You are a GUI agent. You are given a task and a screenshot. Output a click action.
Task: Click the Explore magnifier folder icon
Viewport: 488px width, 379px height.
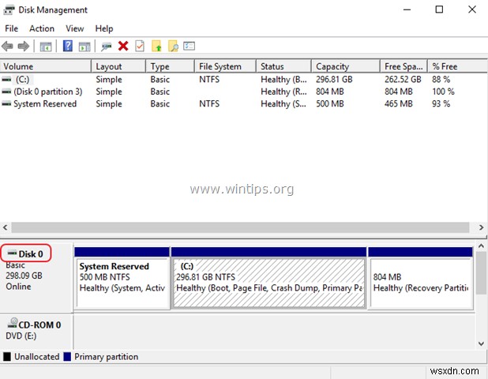pos(173,46)
